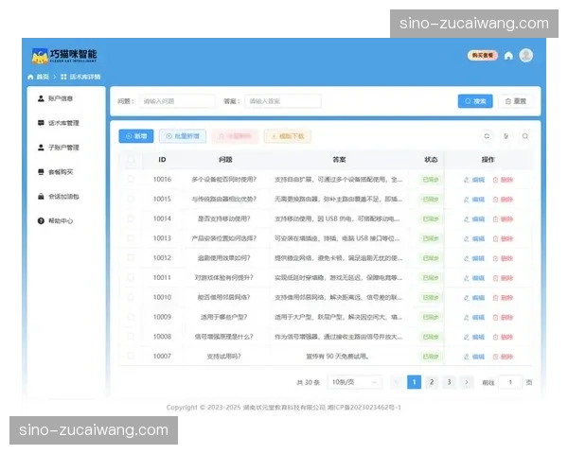Click the 已同步 status tag of row 10016

431,180
